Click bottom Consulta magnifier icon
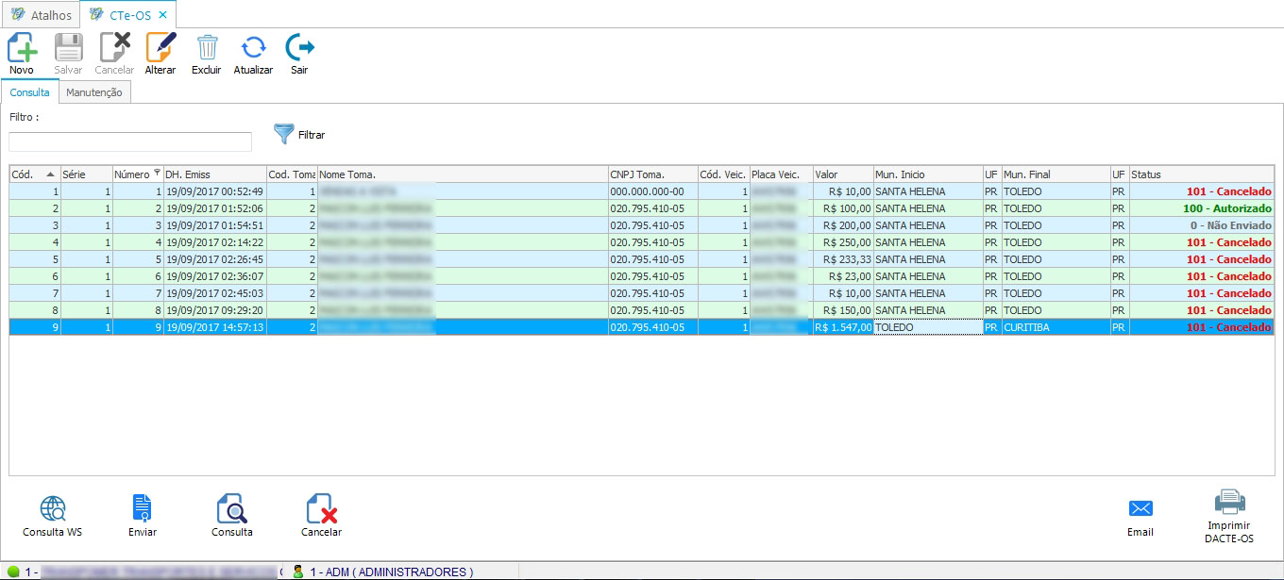Viewport: 1284px width, 580px height. [x=232, y=510]
